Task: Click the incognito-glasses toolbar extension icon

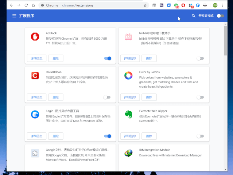Action: (205, 5)
